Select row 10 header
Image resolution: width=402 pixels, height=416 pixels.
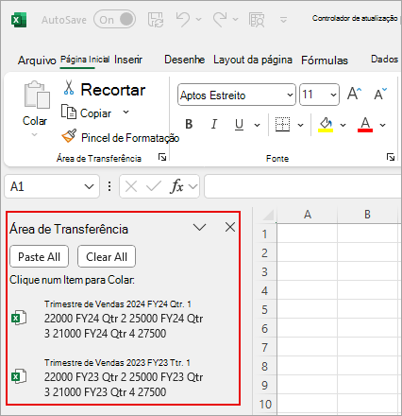pos(265,405)
